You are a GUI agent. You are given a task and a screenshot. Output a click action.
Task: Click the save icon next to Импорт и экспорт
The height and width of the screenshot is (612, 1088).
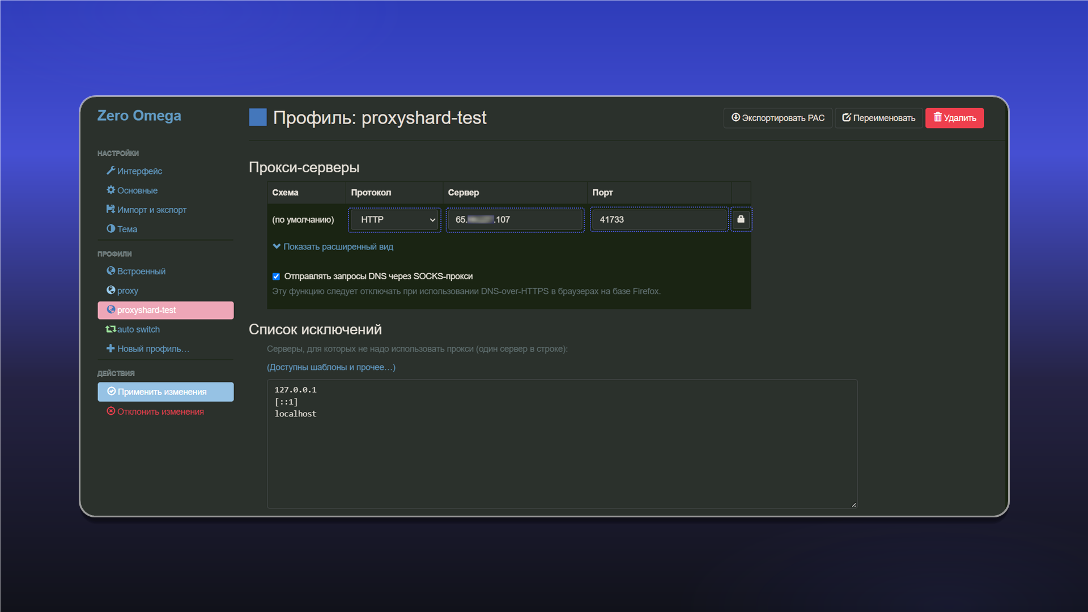(x=110, y=209)
